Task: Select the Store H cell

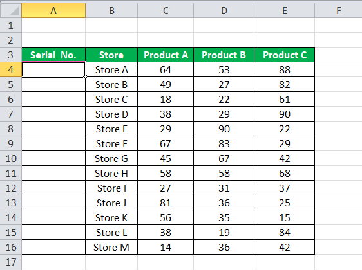Action: 111,173
